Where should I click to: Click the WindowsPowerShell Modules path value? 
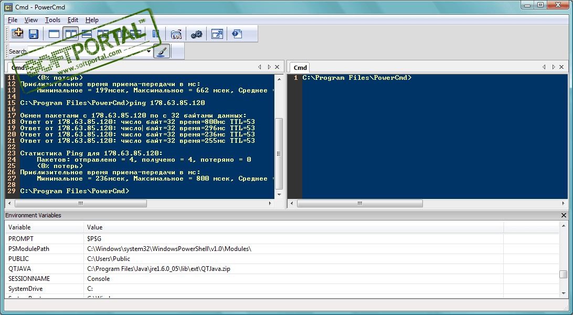[x=169, y=249]
